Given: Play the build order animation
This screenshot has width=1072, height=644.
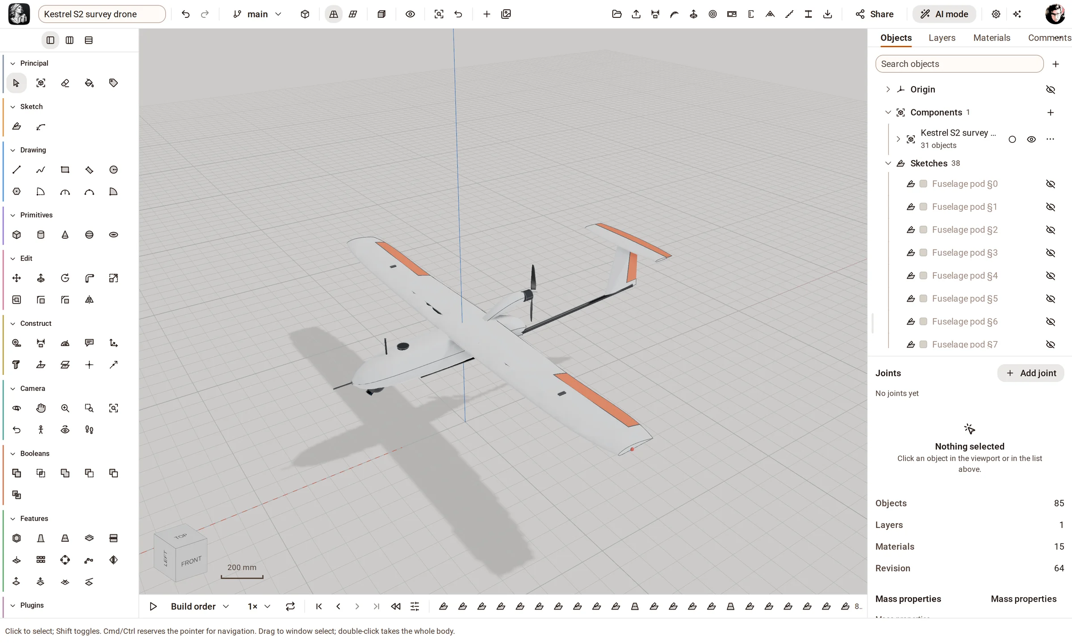Looking at the screenshot, I should (153, 606).
